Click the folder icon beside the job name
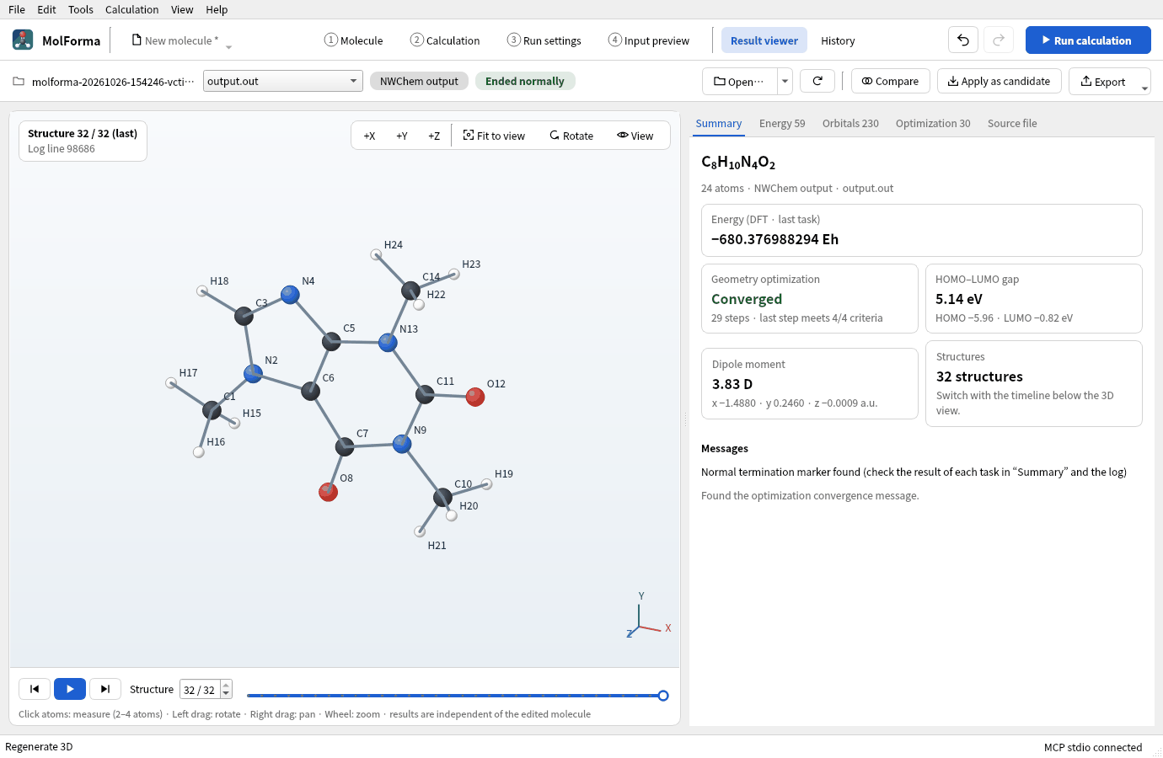Viewport: 1163px width, 758px height. point(19,82)
